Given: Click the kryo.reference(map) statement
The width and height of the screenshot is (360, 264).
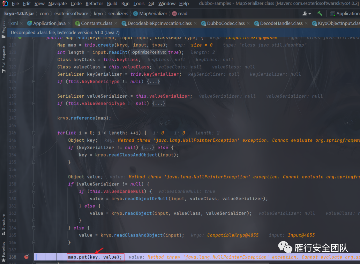Looking at the screenshot, I should click(x=84, y=118).
